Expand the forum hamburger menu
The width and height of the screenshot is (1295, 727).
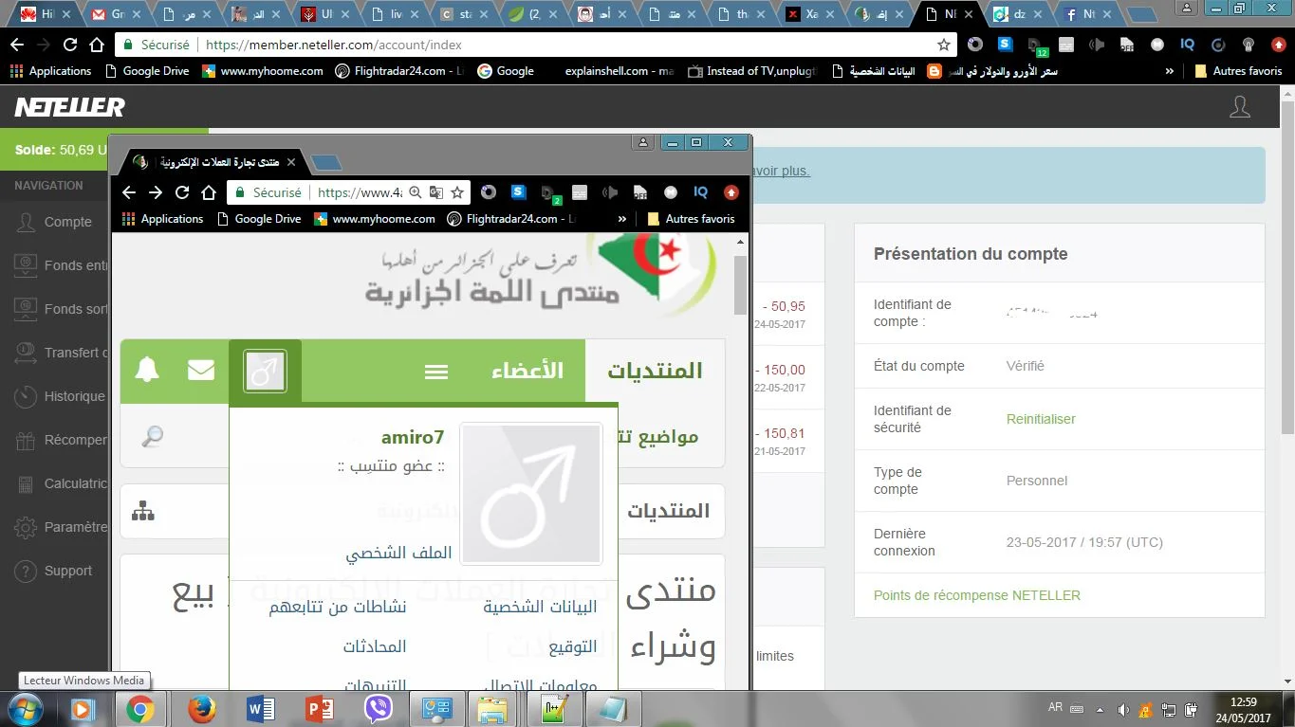(x=436, y=372)
